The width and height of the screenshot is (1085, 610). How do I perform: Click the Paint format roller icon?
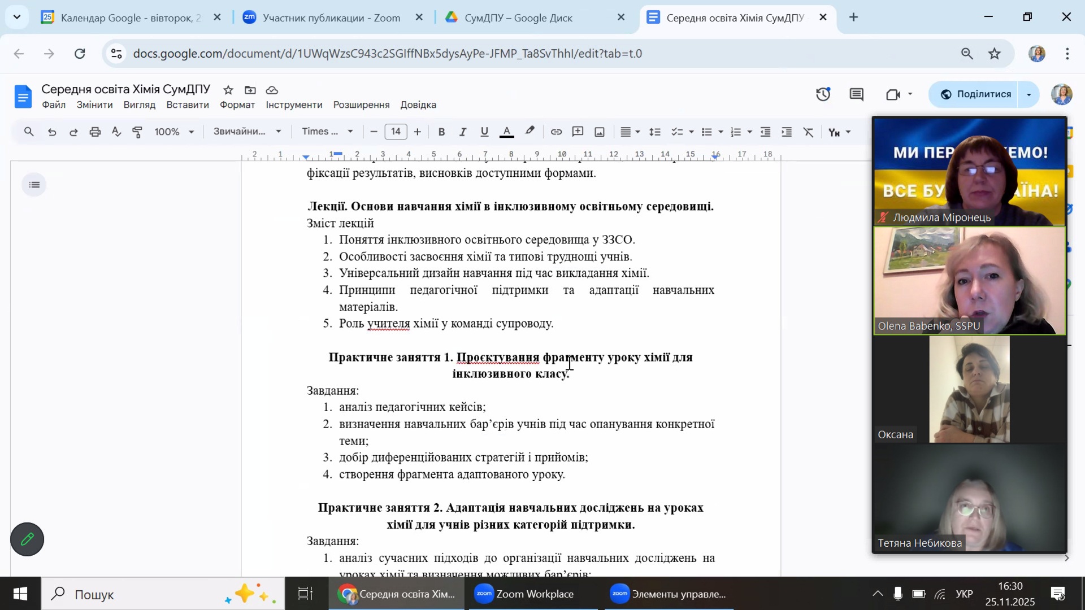(137, 132)
